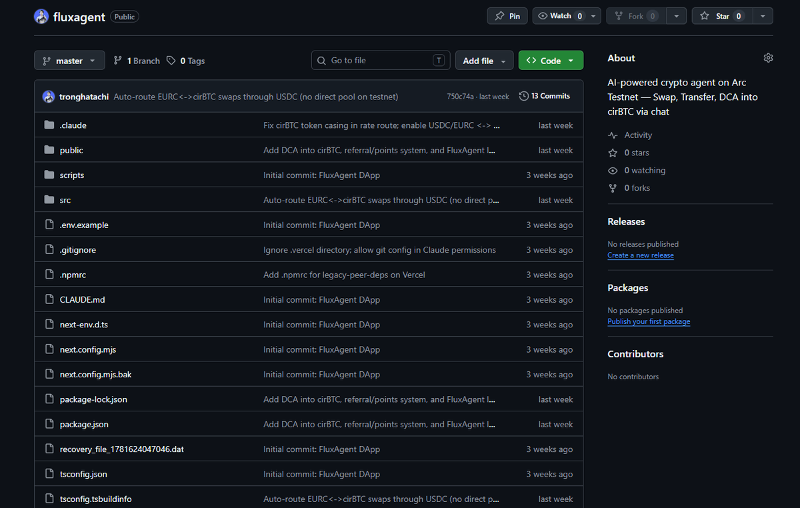The height and width of the screenshot is (508, 800).
Task: Open the About settings gear icon
Action: click(x=768, y=58)
